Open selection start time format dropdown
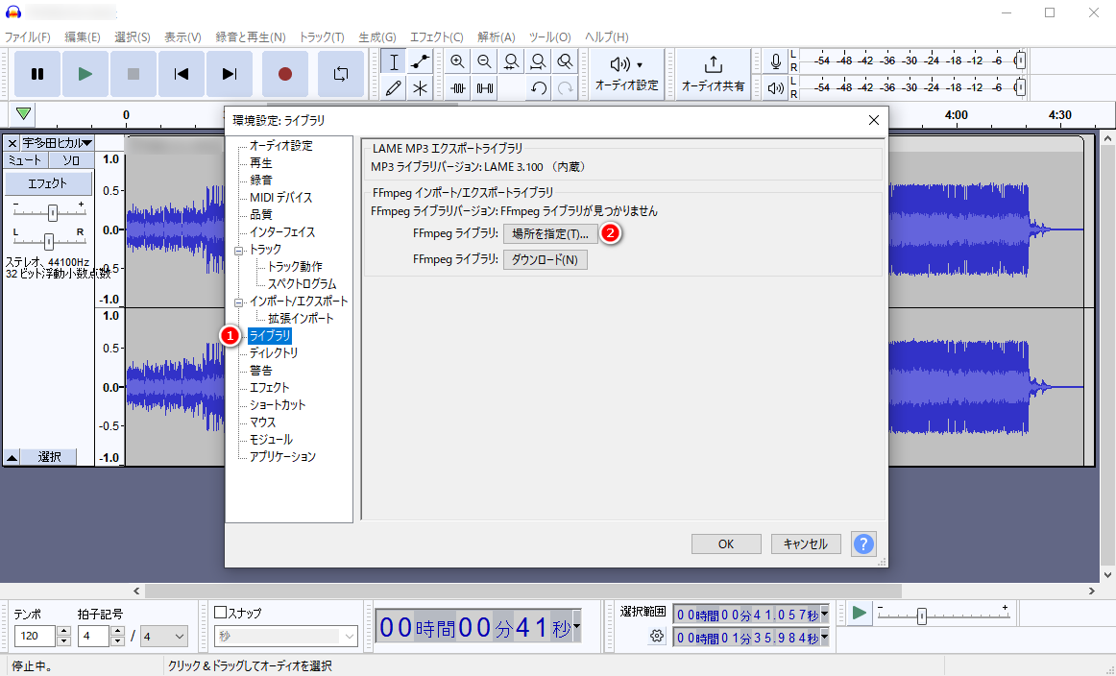 (824, 614)
